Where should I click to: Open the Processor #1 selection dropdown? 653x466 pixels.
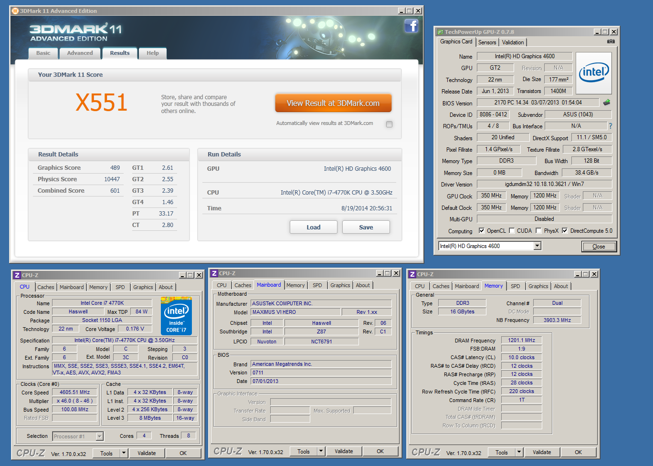[100, 436]
